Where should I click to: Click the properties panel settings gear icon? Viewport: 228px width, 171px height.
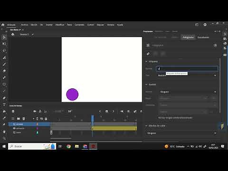click(215, 46)
